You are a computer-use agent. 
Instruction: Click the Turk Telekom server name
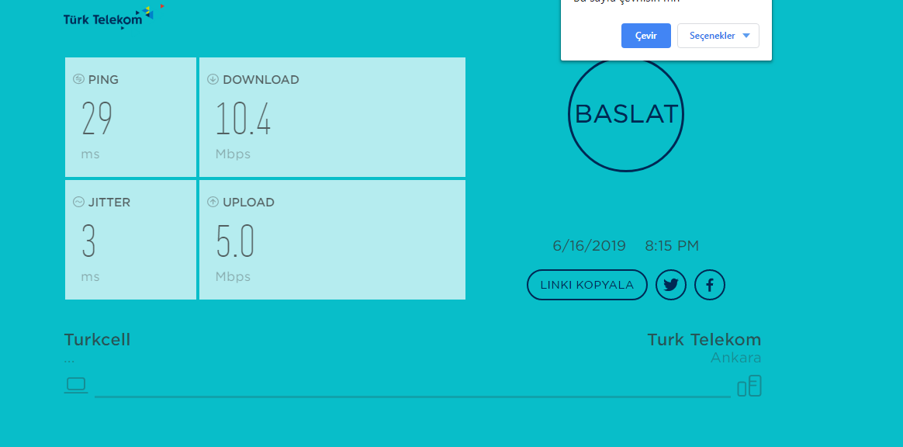pos(704,340)
